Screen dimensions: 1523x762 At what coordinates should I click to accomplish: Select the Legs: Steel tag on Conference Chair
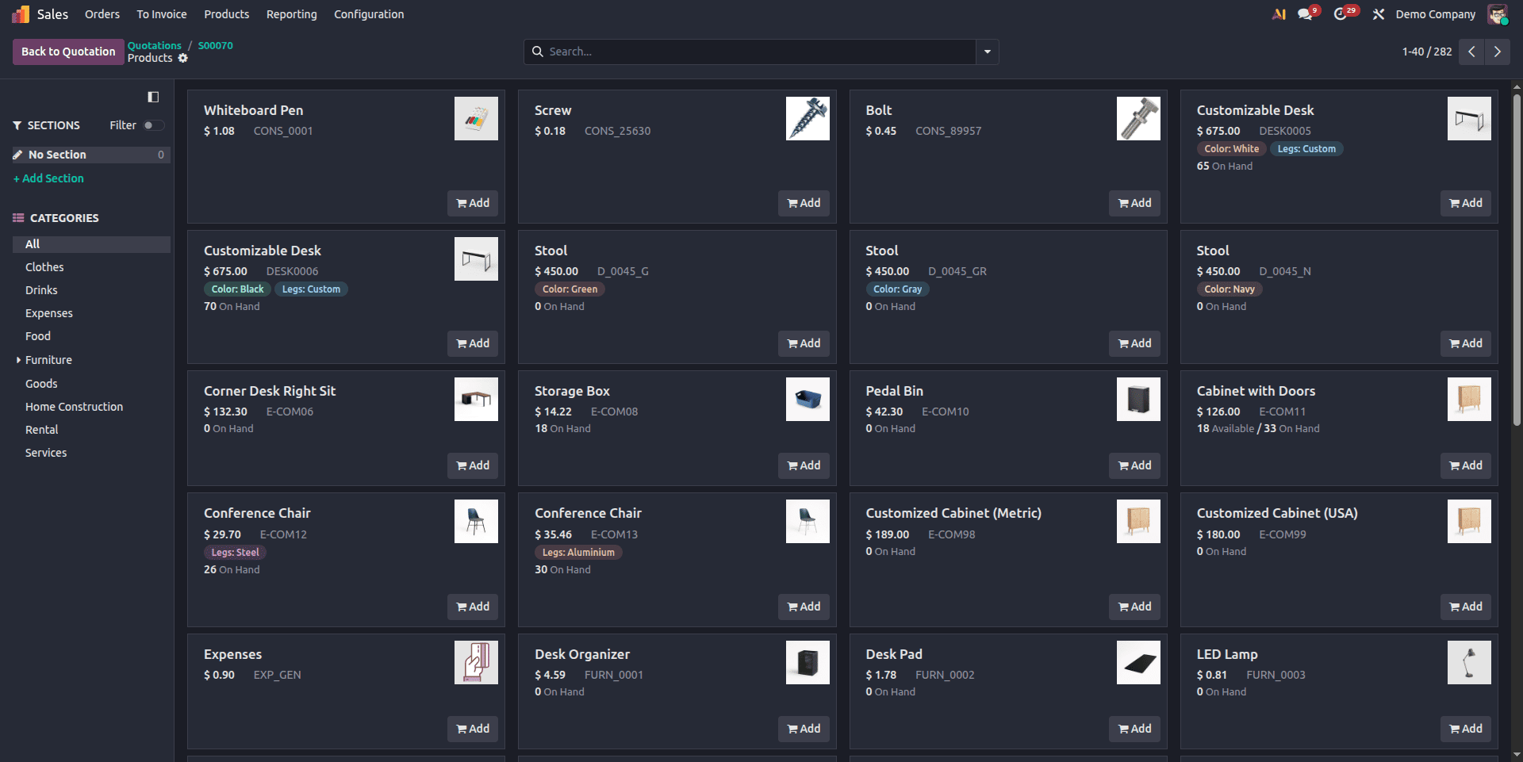tap(235, 552)
